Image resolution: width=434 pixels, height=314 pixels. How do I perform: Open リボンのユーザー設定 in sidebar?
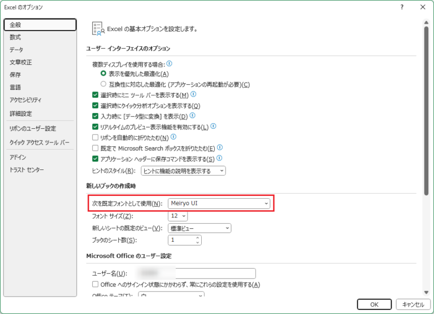[33, 129]
